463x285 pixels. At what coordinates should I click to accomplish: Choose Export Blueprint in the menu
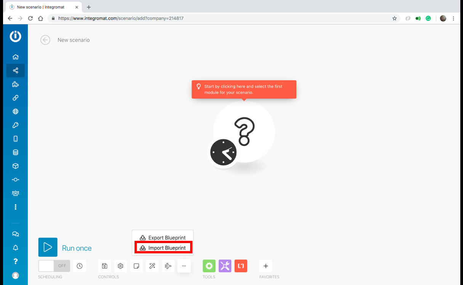163,237
